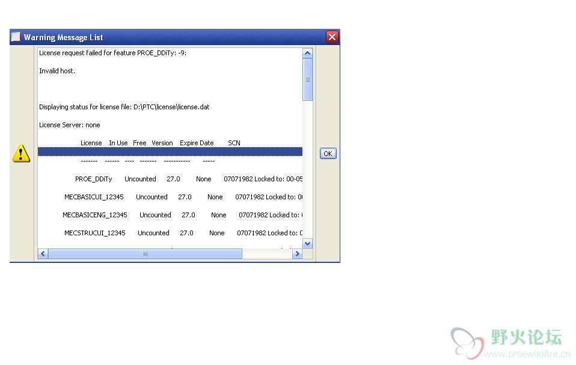Click the horizontal scrollbar right arrow
Viewport: 576px width, 365px height.
(297, 254)
